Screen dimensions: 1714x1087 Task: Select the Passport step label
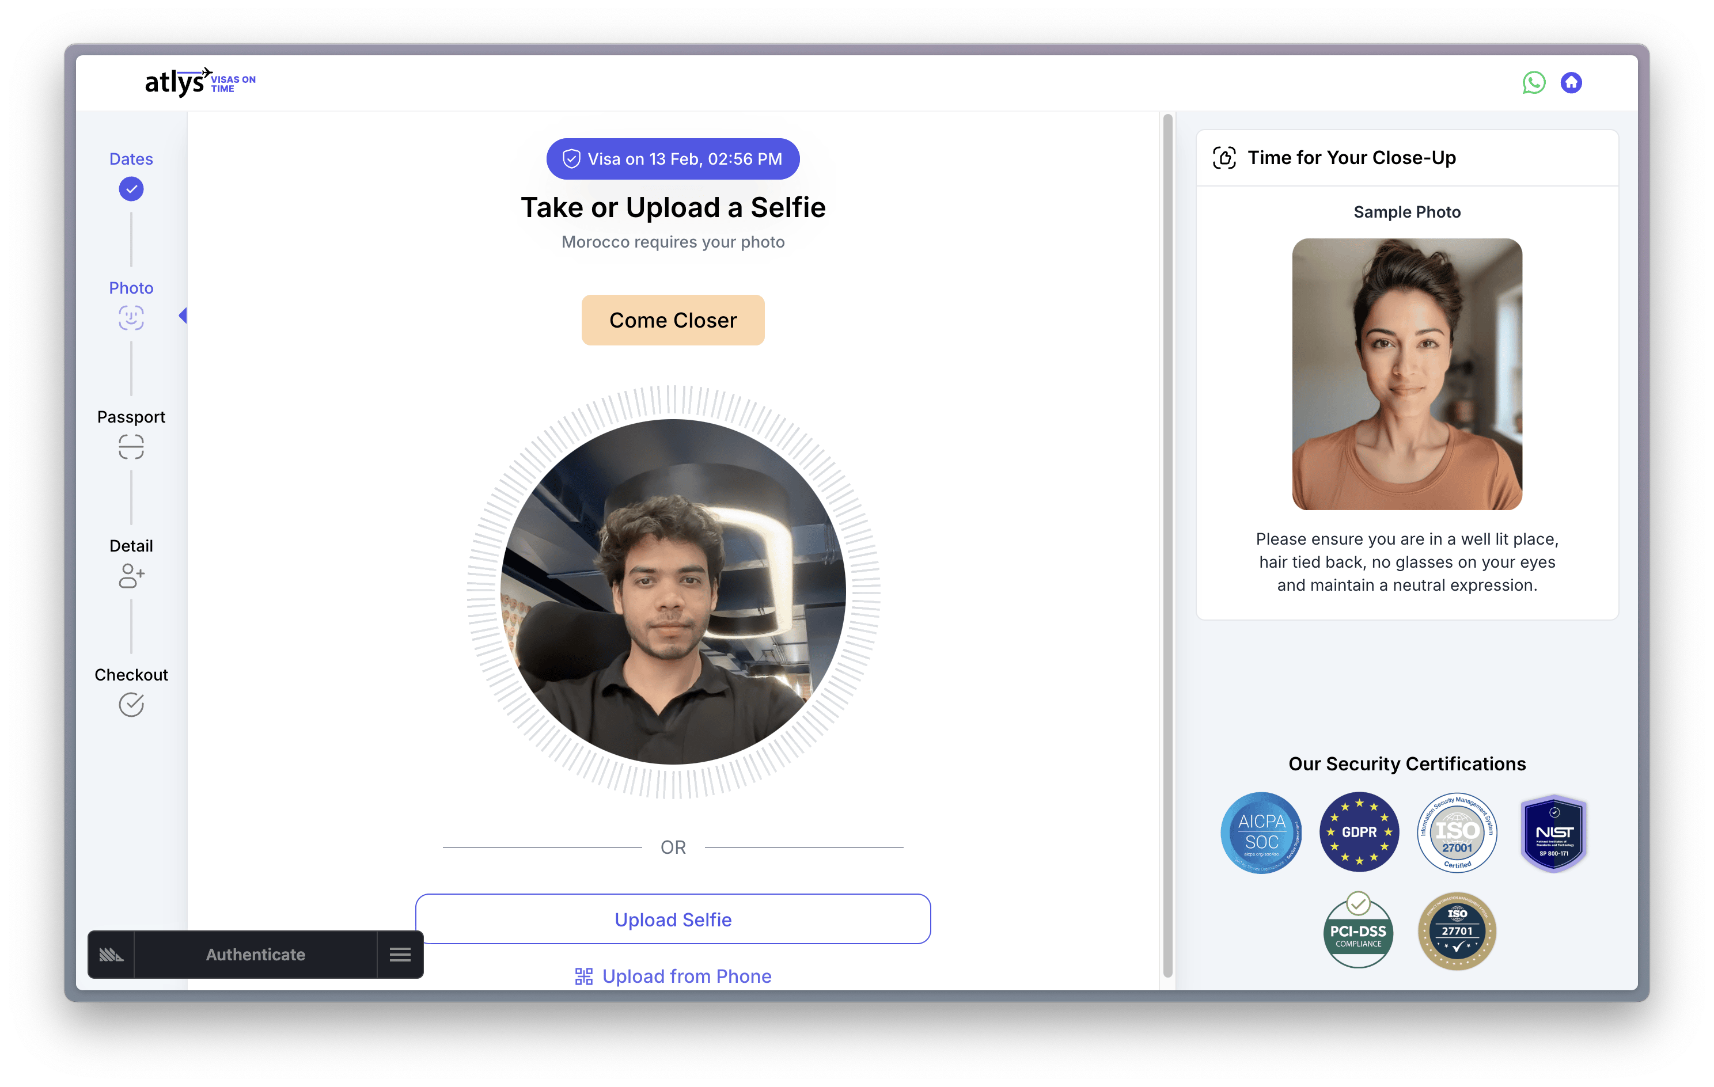coord(131,417)
